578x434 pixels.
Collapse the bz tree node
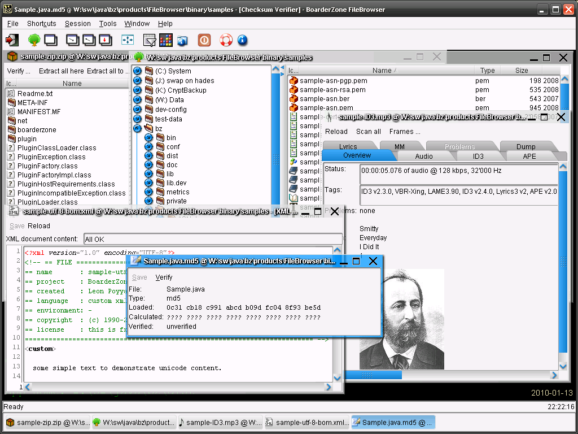click(x=138, y=128)
